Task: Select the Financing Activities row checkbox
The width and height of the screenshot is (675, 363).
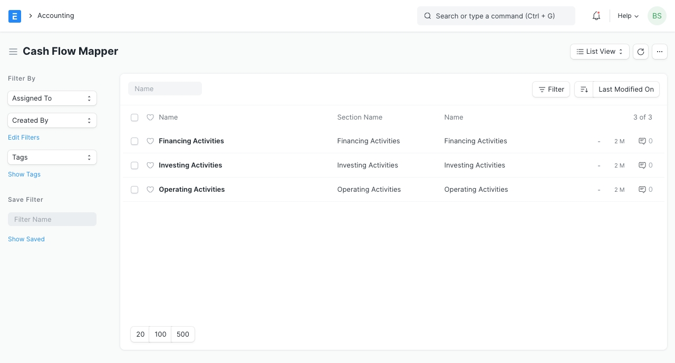Action: pos(134,141)
